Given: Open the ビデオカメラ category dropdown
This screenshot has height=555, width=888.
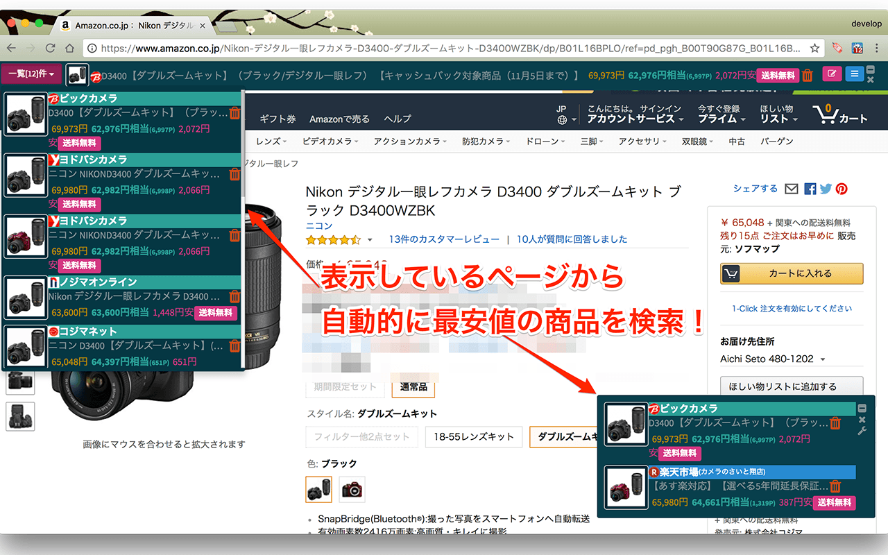Looking at the screenshot, I should coord(330,142).
